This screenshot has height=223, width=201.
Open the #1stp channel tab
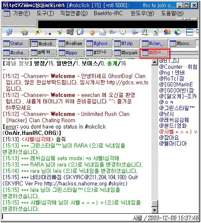point(127,43)
